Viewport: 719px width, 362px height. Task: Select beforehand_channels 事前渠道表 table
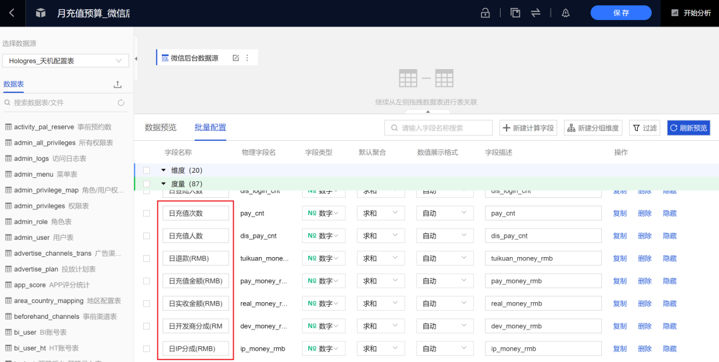click(x=61, y=316)
